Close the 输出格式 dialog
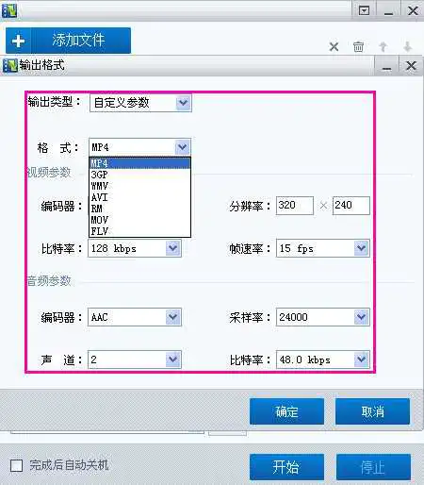Viewport: 424px width, 485px height. pos(411,66)
